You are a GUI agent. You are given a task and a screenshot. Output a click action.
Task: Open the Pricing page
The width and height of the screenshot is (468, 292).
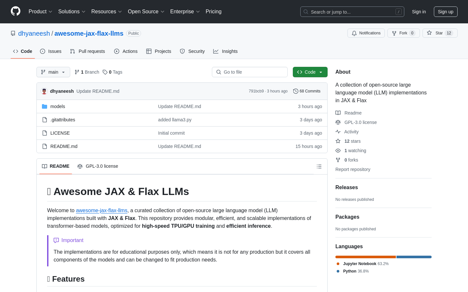[214, 11]
